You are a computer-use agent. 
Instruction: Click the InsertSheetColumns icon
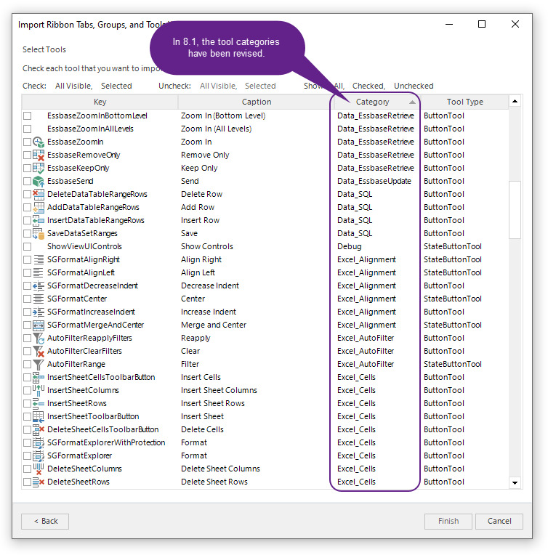tap(39, 391)
